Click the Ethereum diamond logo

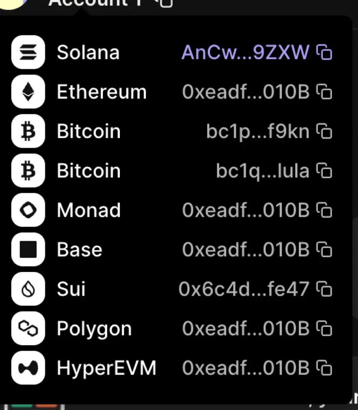point(28,92)
